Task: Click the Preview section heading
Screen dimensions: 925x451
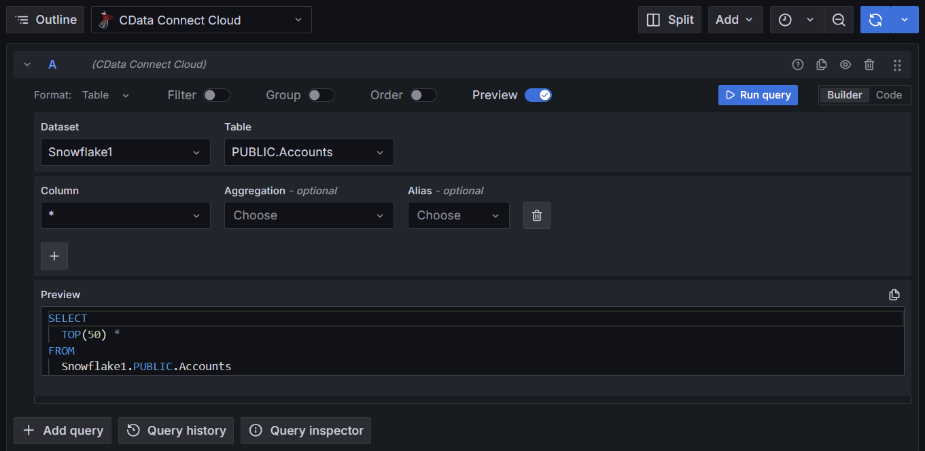Action: [60, 295]
